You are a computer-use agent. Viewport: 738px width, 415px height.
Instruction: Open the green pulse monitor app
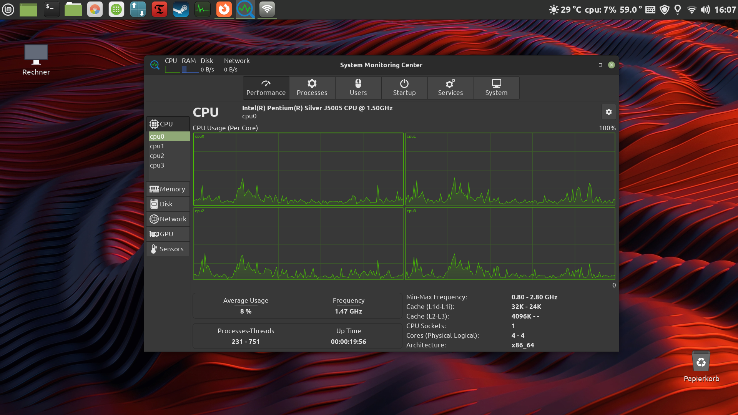point(202,9)
